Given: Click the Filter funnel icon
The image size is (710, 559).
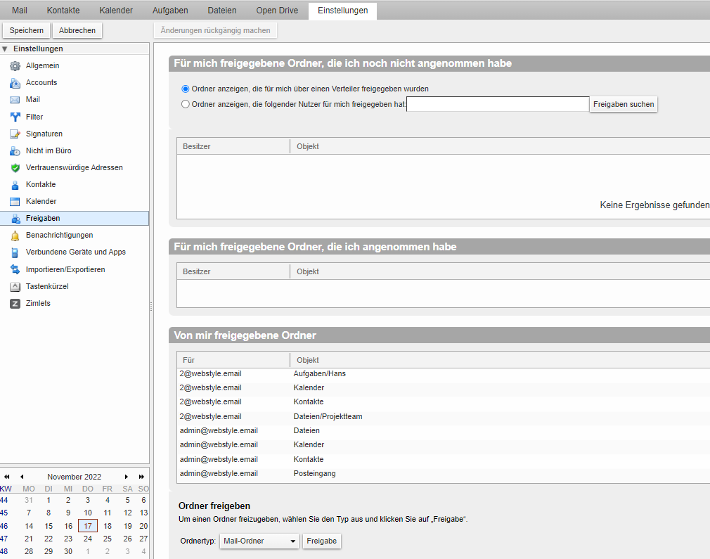Looking at the screenshot, I should (x=15, y=117).
